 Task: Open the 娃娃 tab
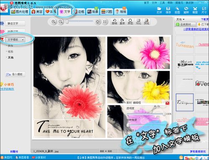click(x=121, y=12)
